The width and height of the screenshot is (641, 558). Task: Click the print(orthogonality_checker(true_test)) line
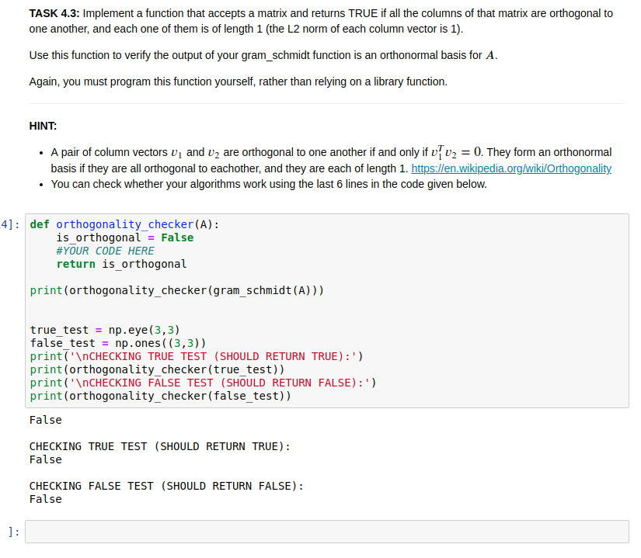[x=158, y=369]
